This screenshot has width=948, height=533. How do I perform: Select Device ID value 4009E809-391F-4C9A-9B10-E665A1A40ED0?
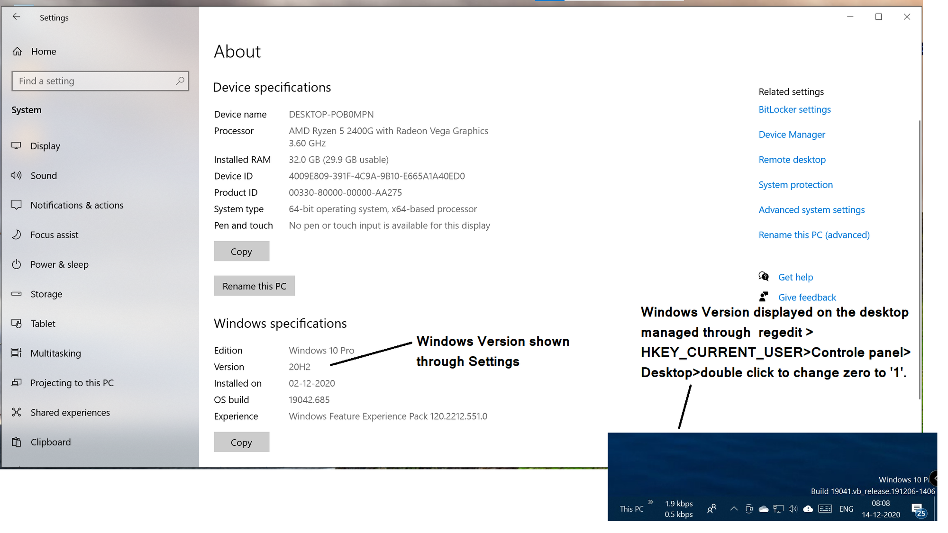tap(377, 176)
